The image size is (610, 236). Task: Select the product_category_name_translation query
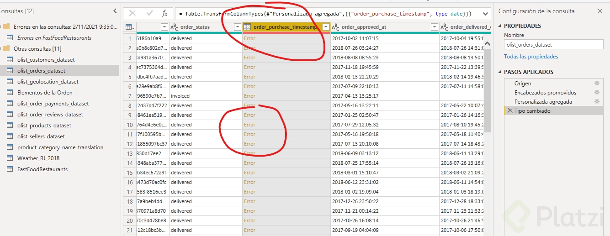pyautogui.click(x=59, y=147)
